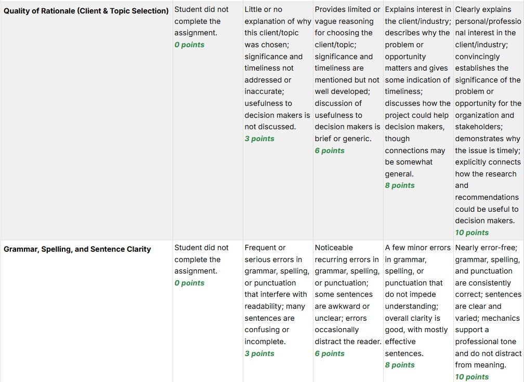The height and width of the screenshot is (382, 524).
Task: Select "0 points" in the Grammar, Spelling row
Action: coord(189,283)
